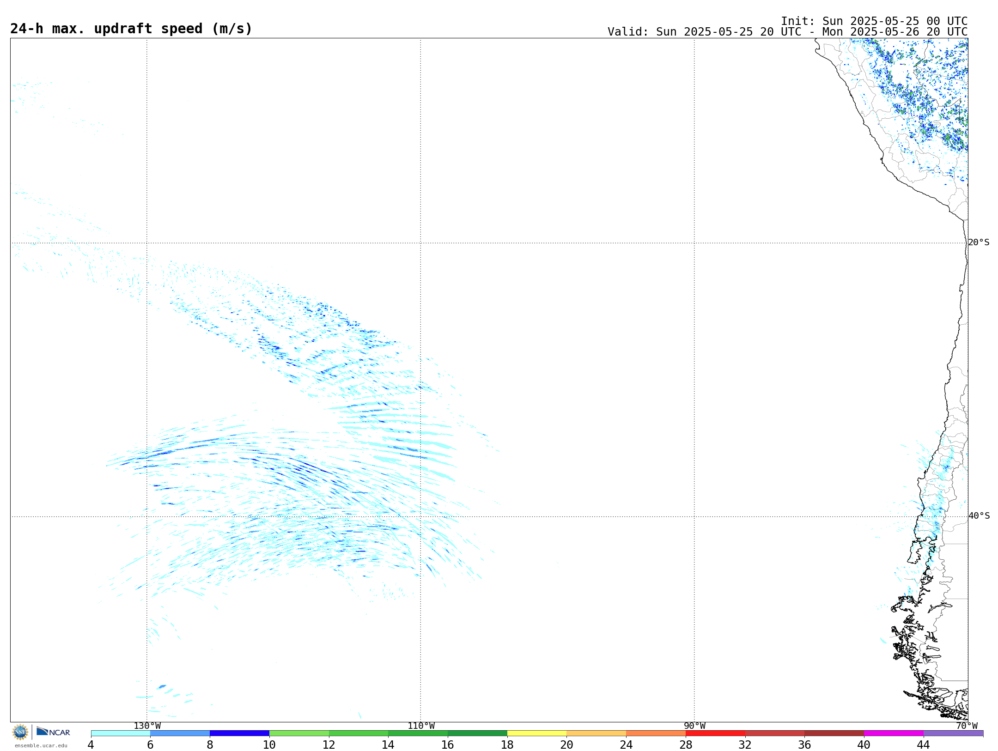The image size is (998, 751).
Task: Choose the light orange 20-24 segment
Action: point(596,733)
